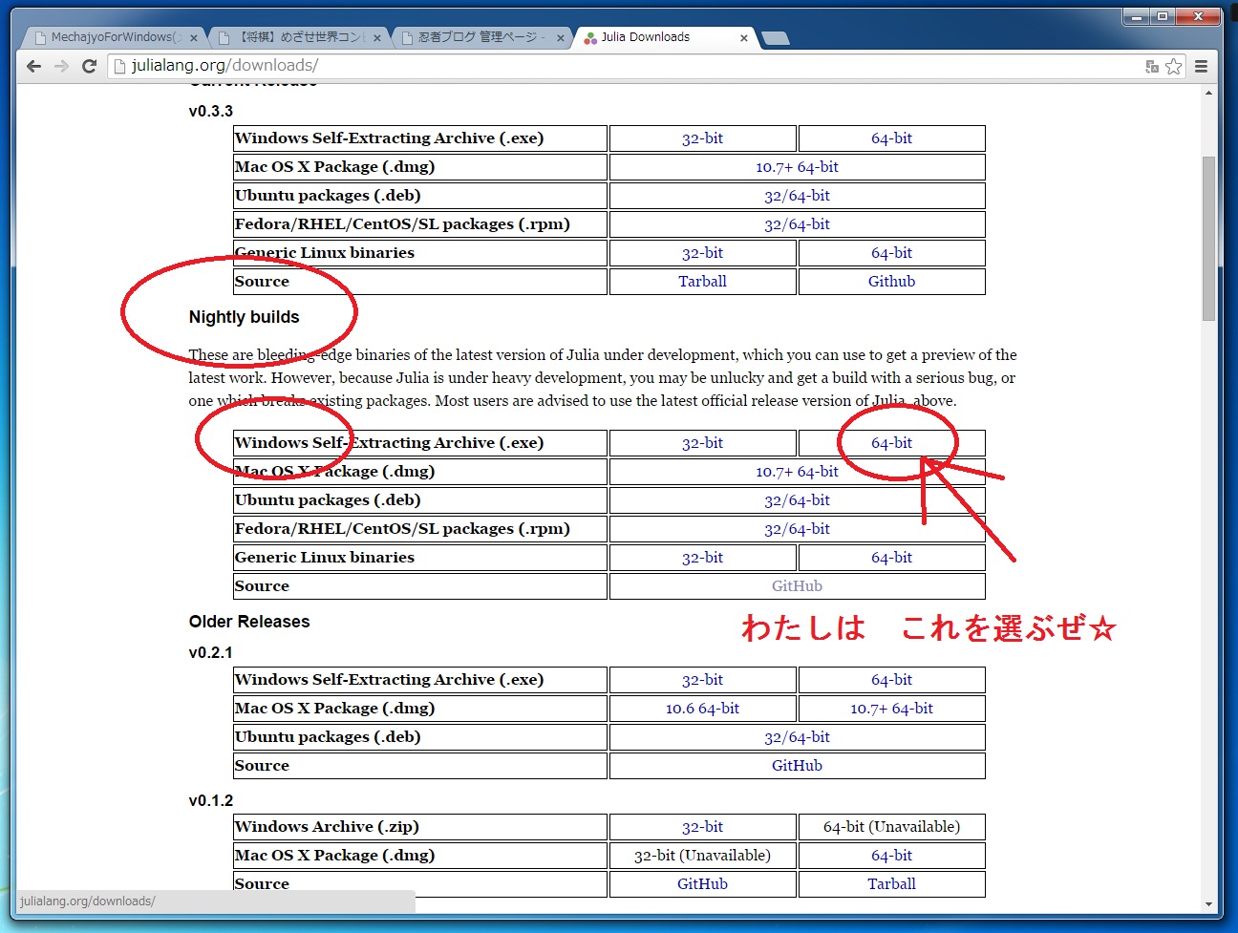This screenshot has width=1238, height=933.
Task: Click the page icon left of the URL
Action: point(120,66)
